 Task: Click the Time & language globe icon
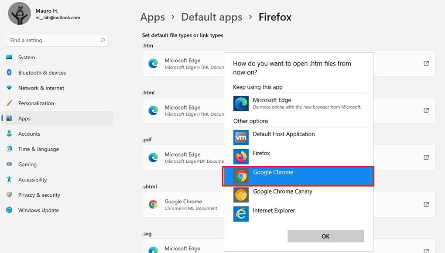click(x=9, y=149)
